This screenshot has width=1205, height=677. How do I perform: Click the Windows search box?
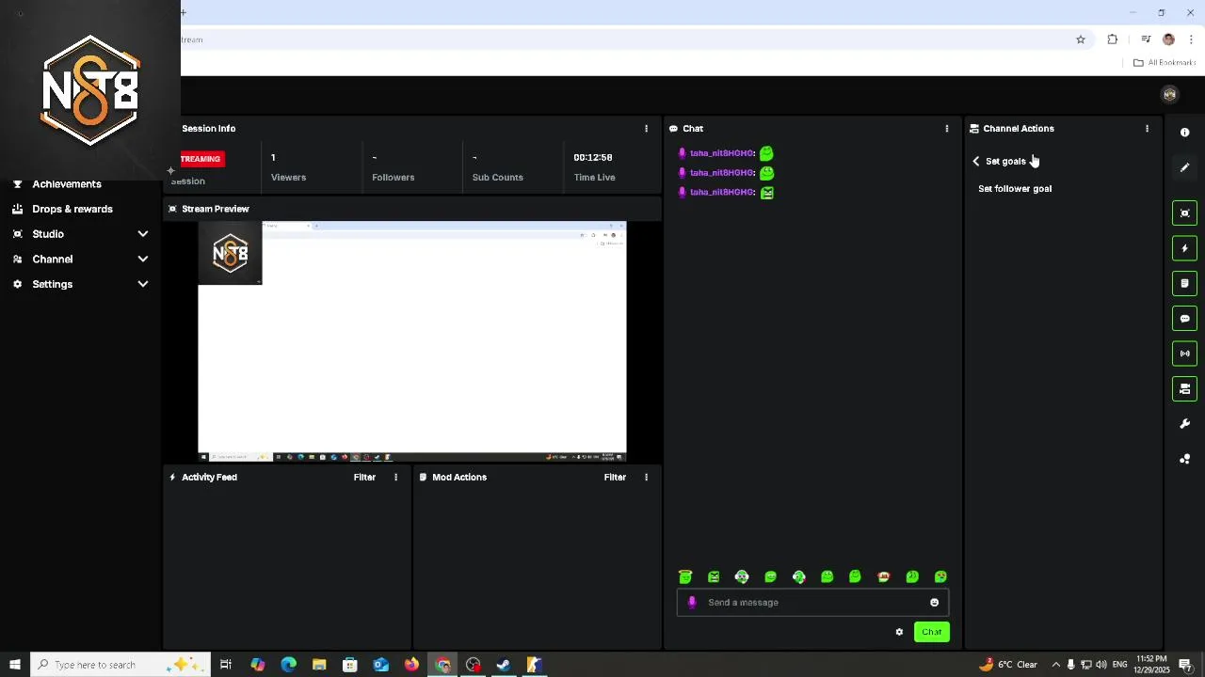(122, 665)
